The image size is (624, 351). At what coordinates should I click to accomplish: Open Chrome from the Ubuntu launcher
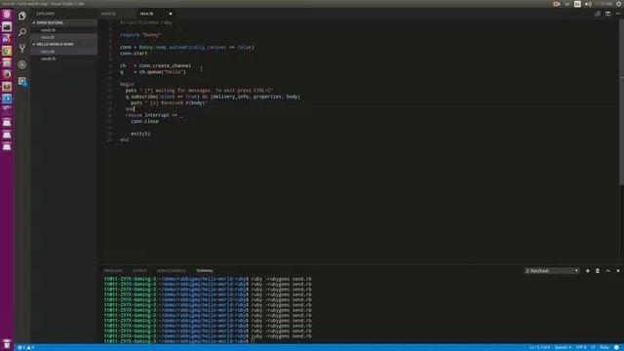(7, 51)
